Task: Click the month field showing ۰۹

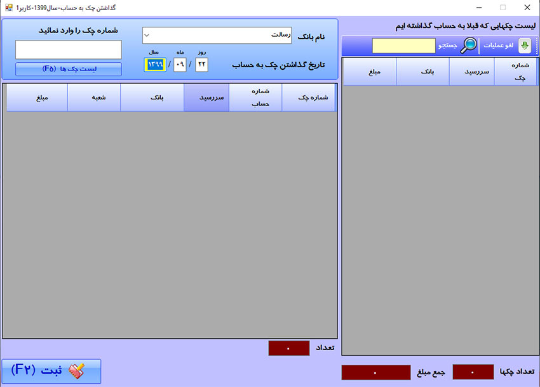Action: [x=180, y=65]
